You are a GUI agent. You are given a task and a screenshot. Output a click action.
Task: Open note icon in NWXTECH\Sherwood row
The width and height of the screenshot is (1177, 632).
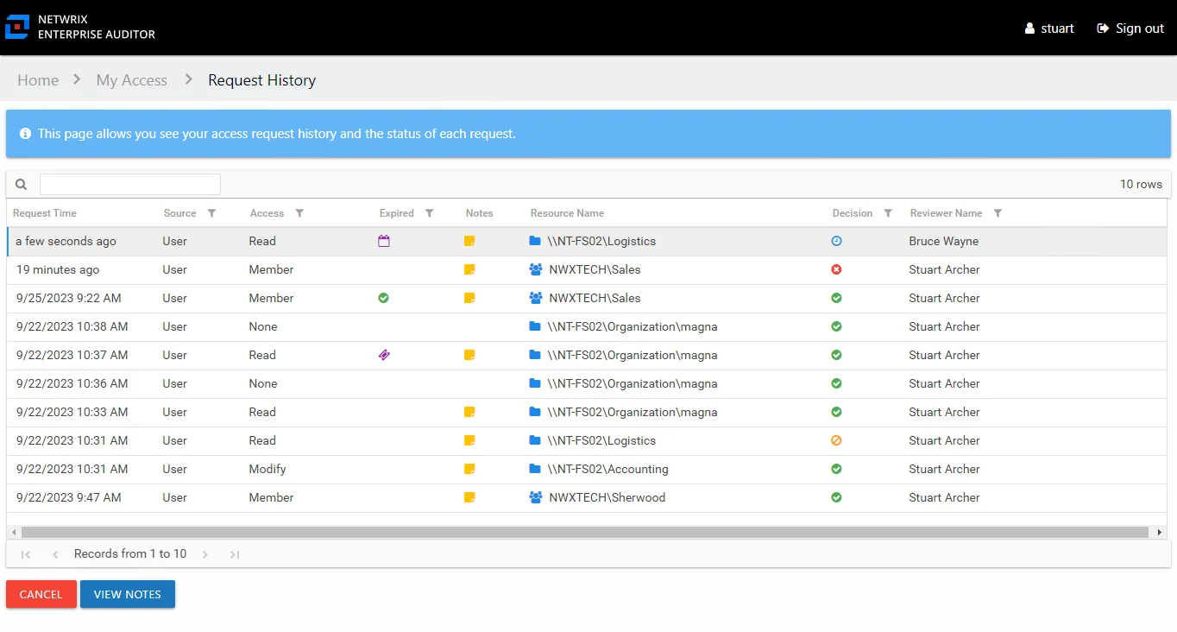tap(469, 498)
